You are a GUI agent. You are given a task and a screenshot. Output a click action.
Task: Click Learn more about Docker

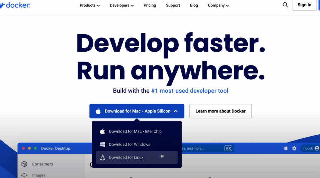(220, 111)
